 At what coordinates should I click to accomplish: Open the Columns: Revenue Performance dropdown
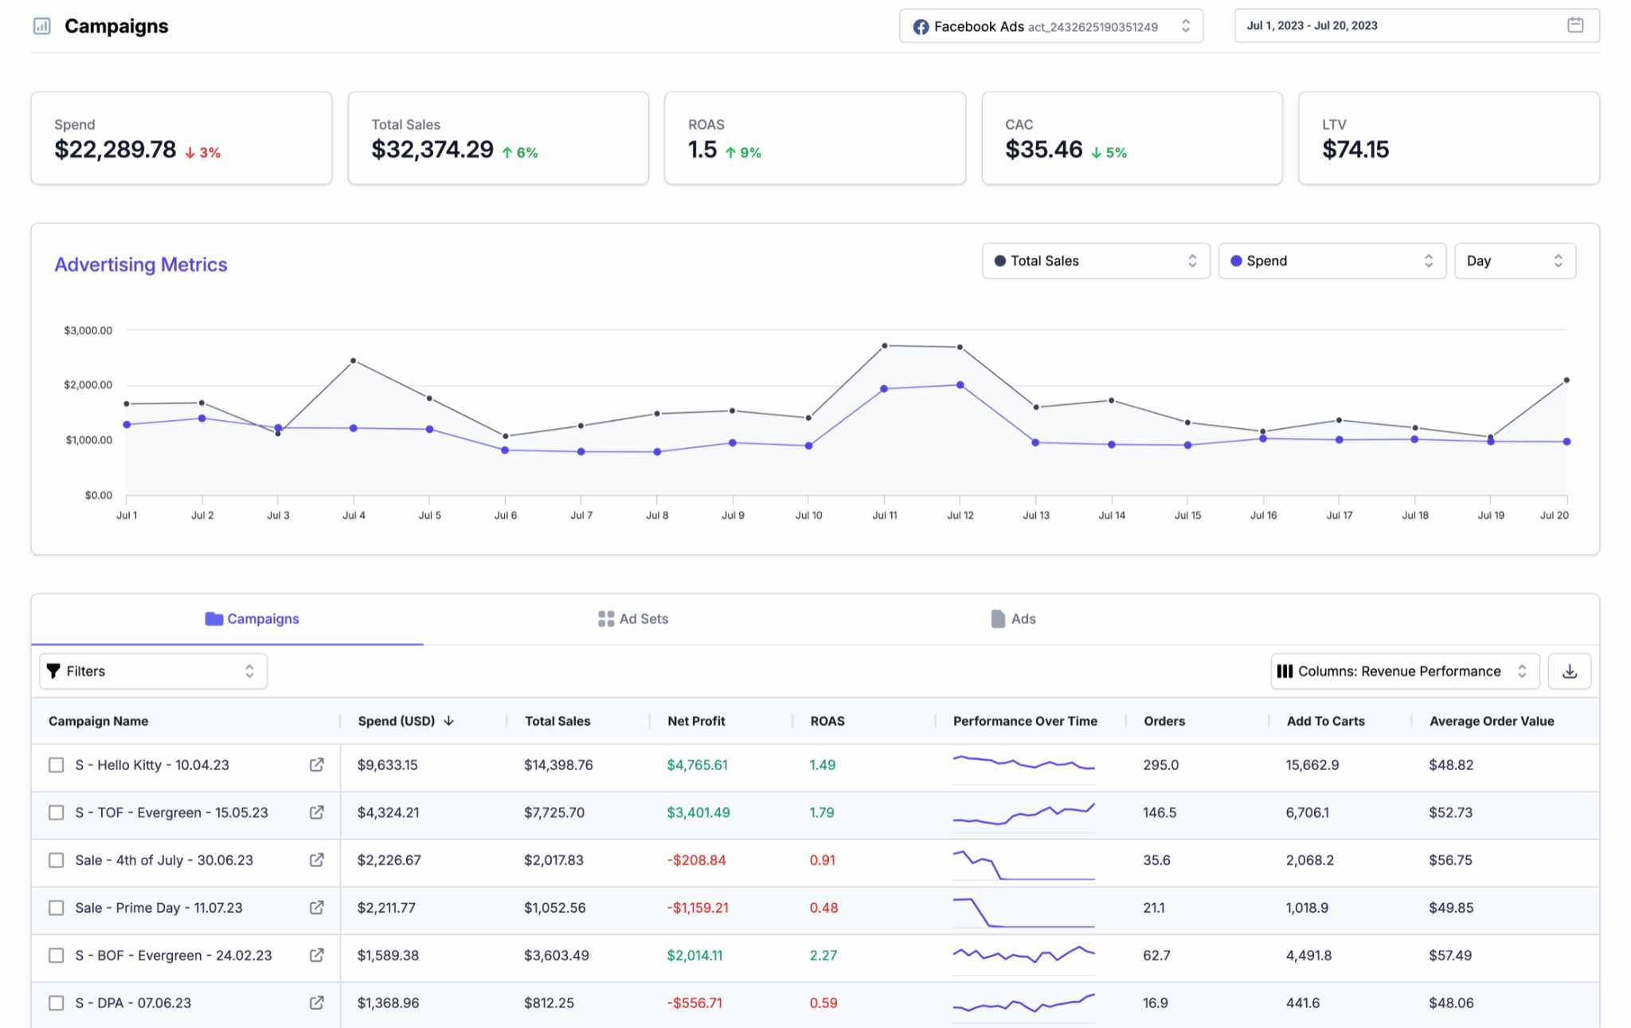1404,671
